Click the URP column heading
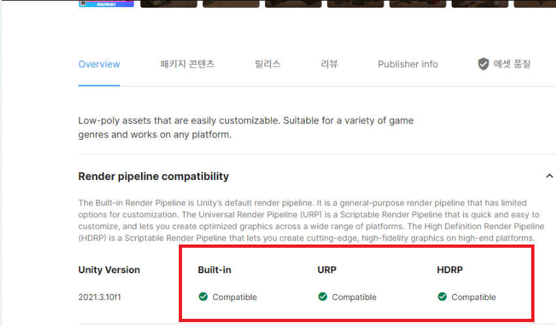 (327, 270)
